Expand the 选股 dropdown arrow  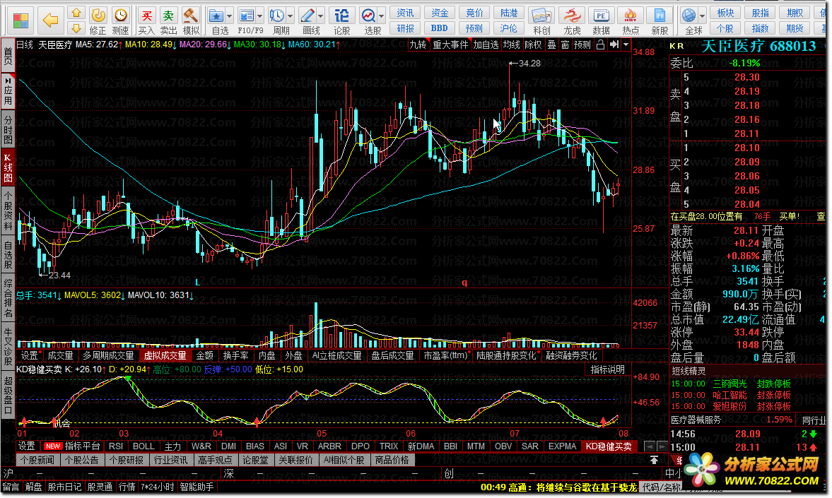click(x=381, y=16)
